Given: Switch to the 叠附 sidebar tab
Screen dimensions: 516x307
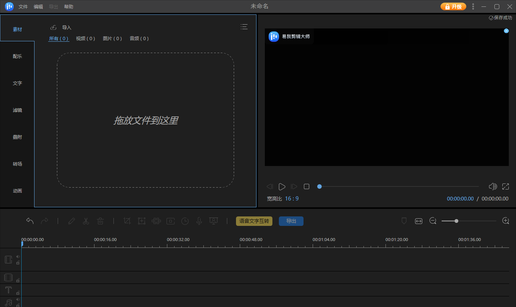Looking at the screenshot, I should 17,137.
